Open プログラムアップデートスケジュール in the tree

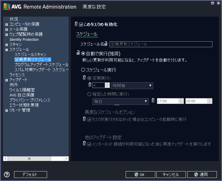(x=41, y=65)
